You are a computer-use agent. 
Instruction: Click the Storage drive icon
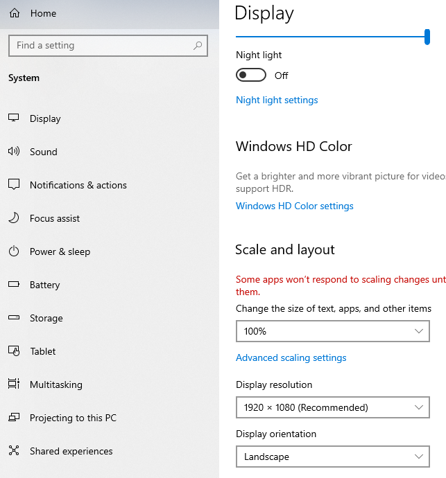pyautogui.click(x=14, y=318)
